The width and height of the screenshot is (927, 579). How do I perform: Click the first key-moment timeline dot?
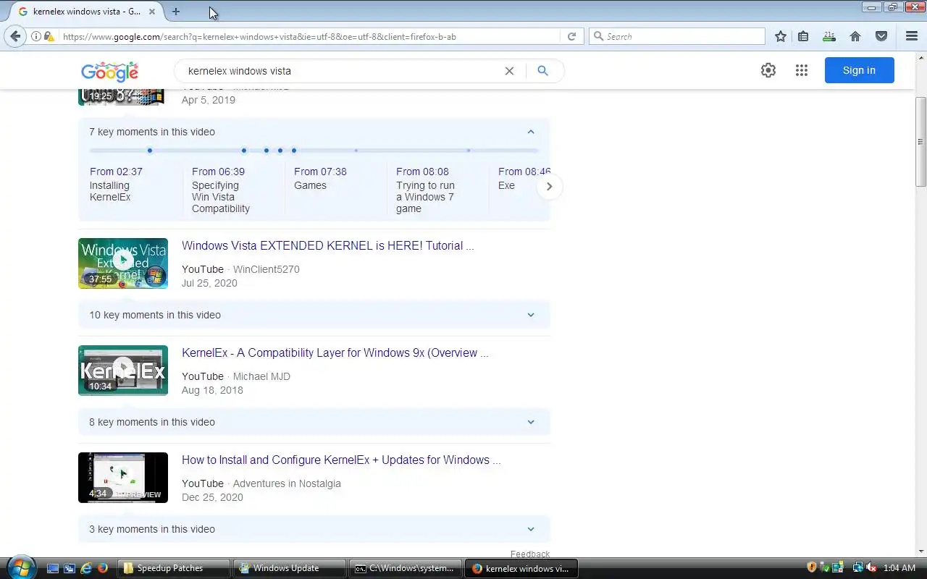[x=150, y=151]
